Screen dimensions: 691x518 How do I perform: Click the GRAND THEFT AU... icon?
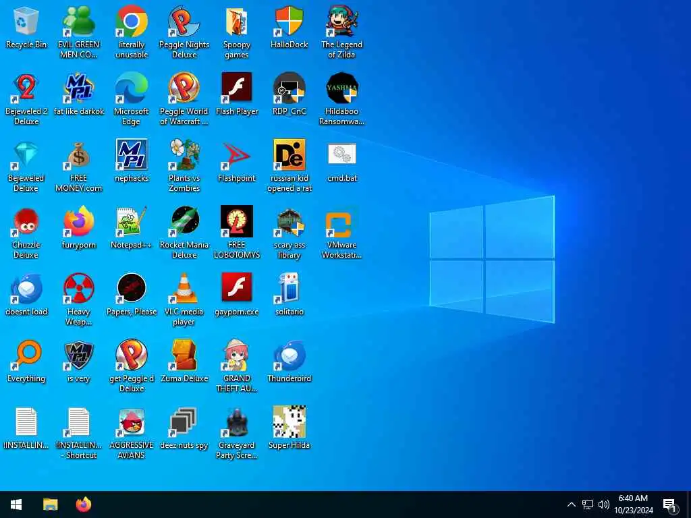(237, 355)
